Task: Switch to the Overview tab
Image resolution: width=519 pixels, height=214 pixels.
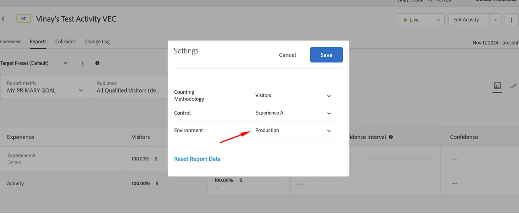Action: click(11, 42)
